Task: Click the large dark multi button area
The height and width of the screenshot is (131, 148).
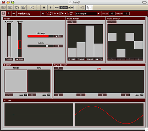Action: [x=99, y=82]
